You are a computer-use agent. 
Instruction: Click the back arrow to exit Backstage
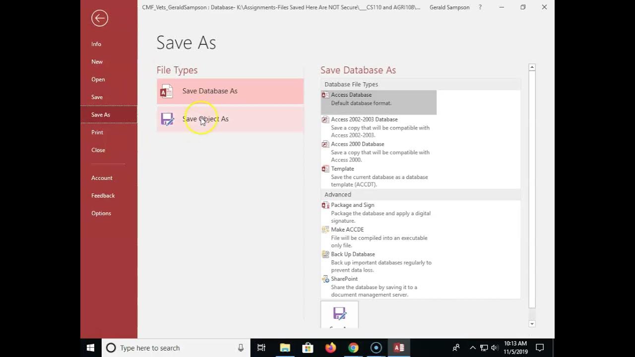click(99, 18)
